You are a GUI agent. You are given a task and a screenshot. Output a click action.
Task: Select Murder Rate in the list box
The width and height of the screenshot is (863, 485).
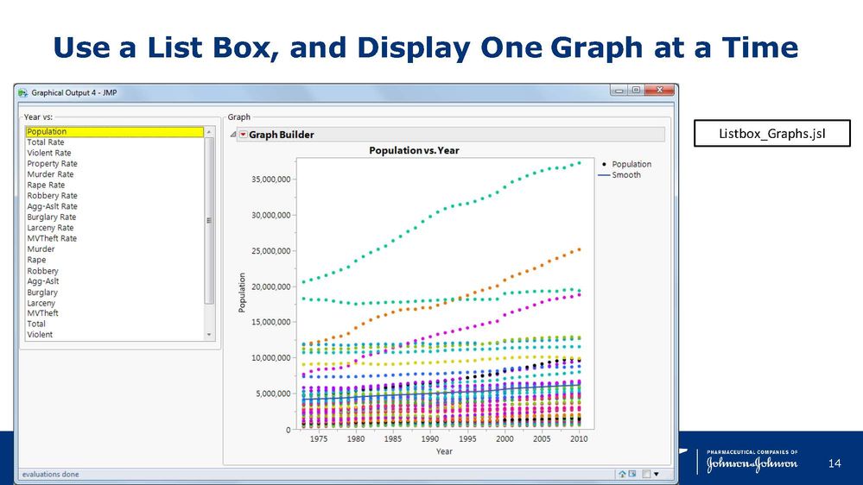click(115, 173)
